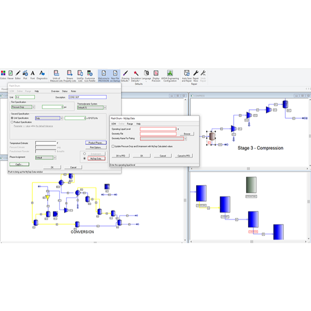This screenshot has height=311, width=311.
Task: Open Display Precision settings
Action: point(156,76)
